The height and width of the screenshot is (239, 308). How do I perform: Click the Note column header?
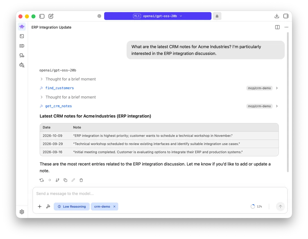point(77,127)
